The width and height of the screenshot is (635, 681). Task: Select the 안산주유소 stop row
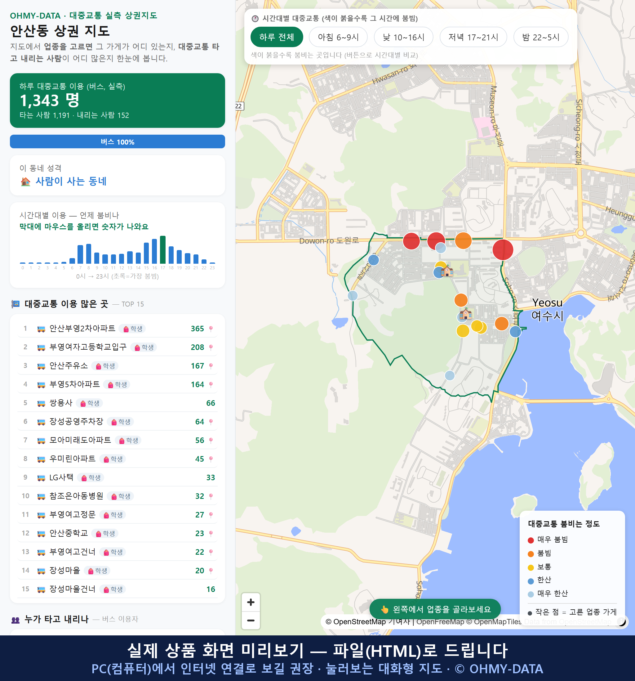118,366
